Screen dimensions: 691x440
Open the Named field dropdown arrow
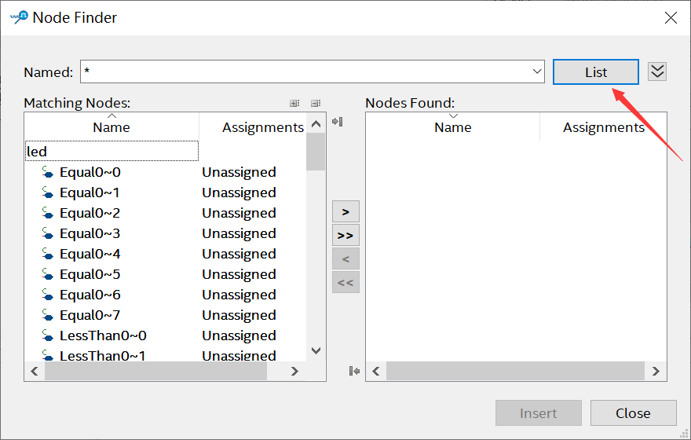pos(537,71)
